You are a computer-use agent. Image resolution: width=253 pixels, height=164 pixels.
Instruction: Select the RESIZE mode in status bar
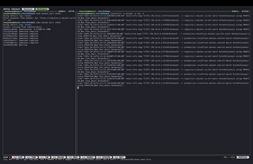pos(59,157)
